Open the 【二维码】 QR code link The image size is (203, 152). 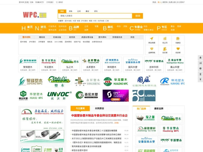click(59, 2)
